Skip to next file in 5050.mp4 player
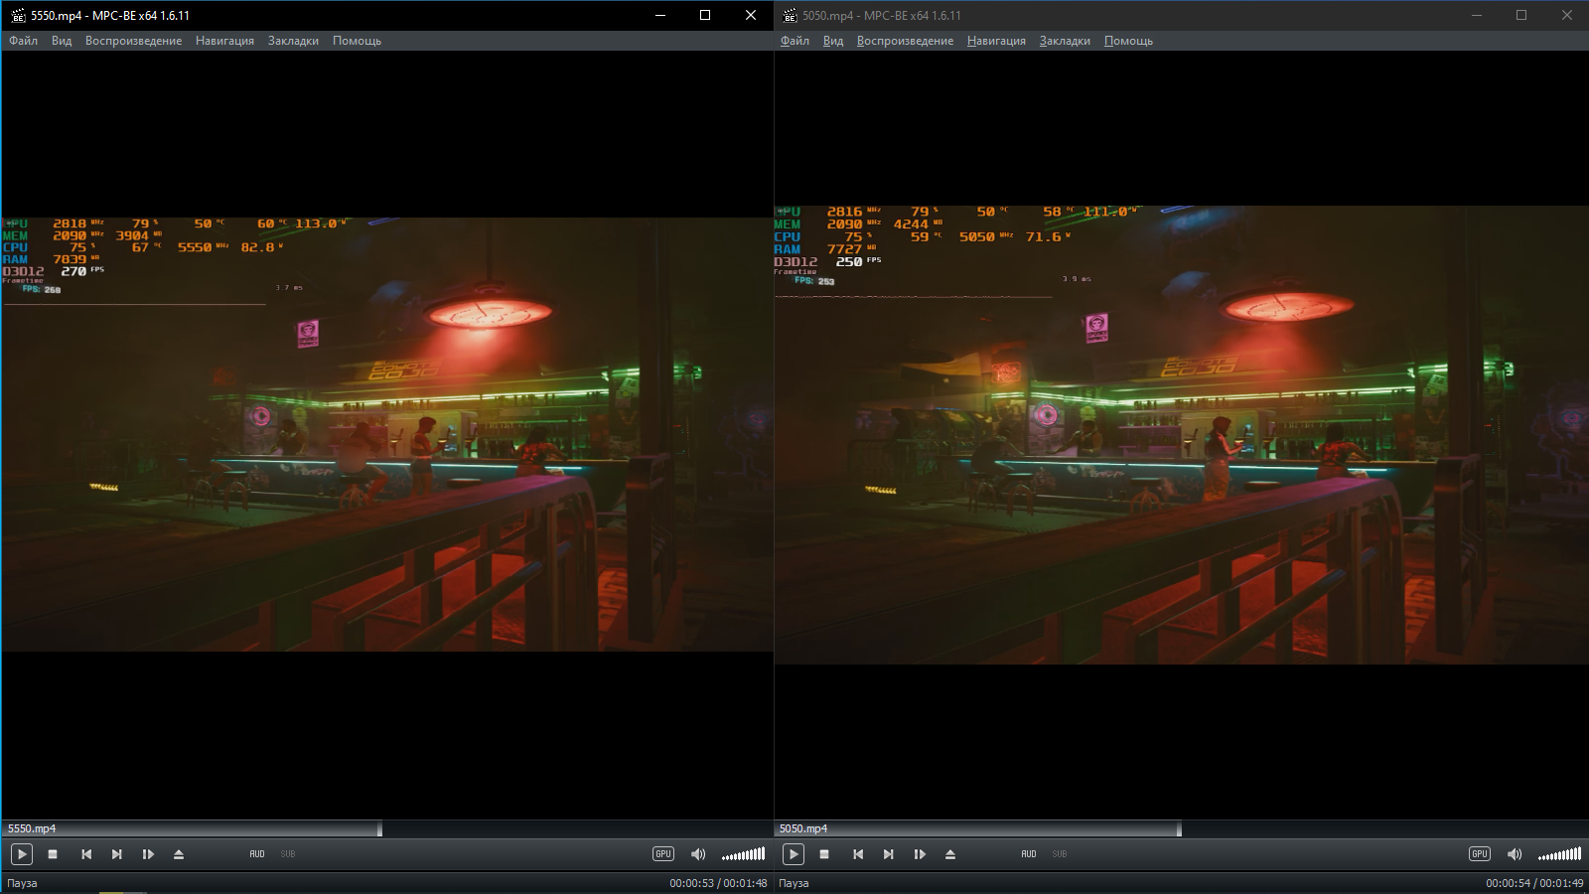 click(x=889, y=854)
